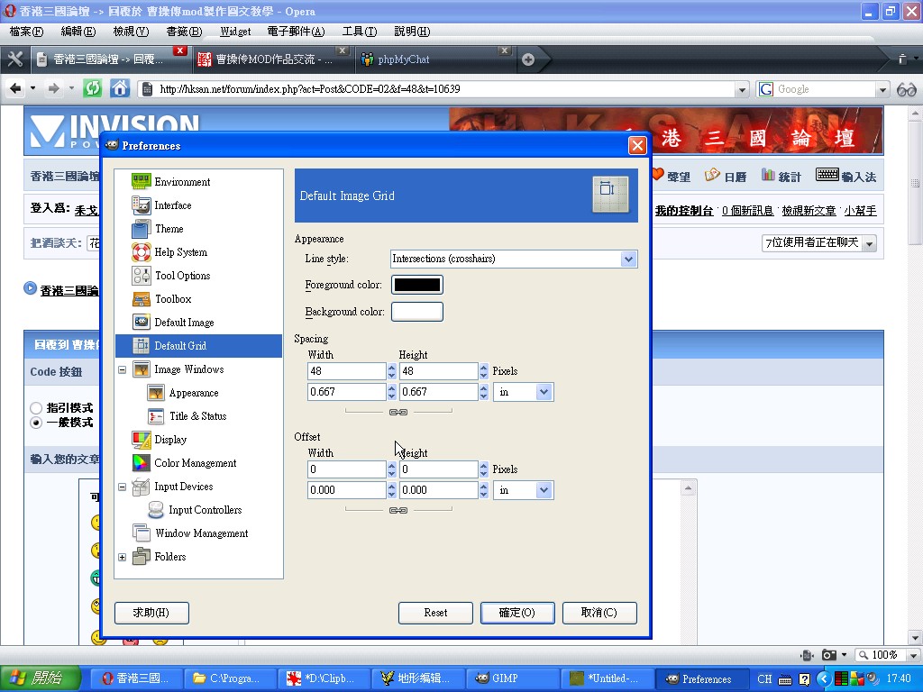Select the 指引模式 radio button

(x=36, y=408)
